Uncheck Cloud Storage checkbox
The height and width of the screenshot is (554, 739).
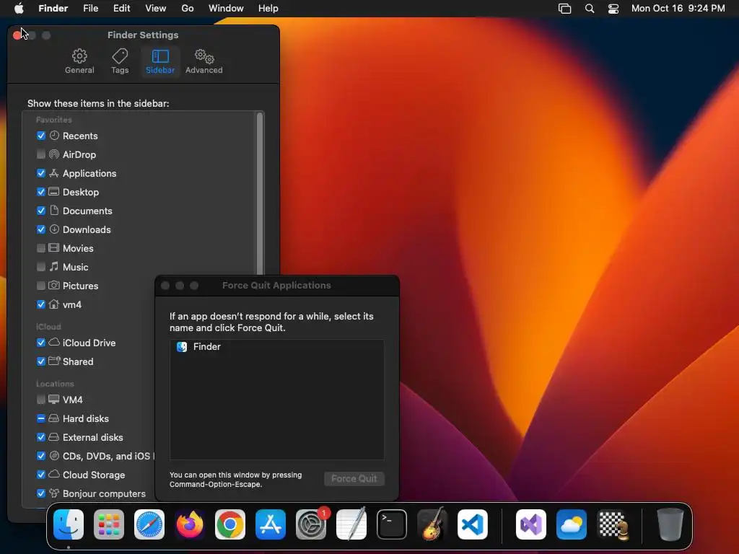41,475
